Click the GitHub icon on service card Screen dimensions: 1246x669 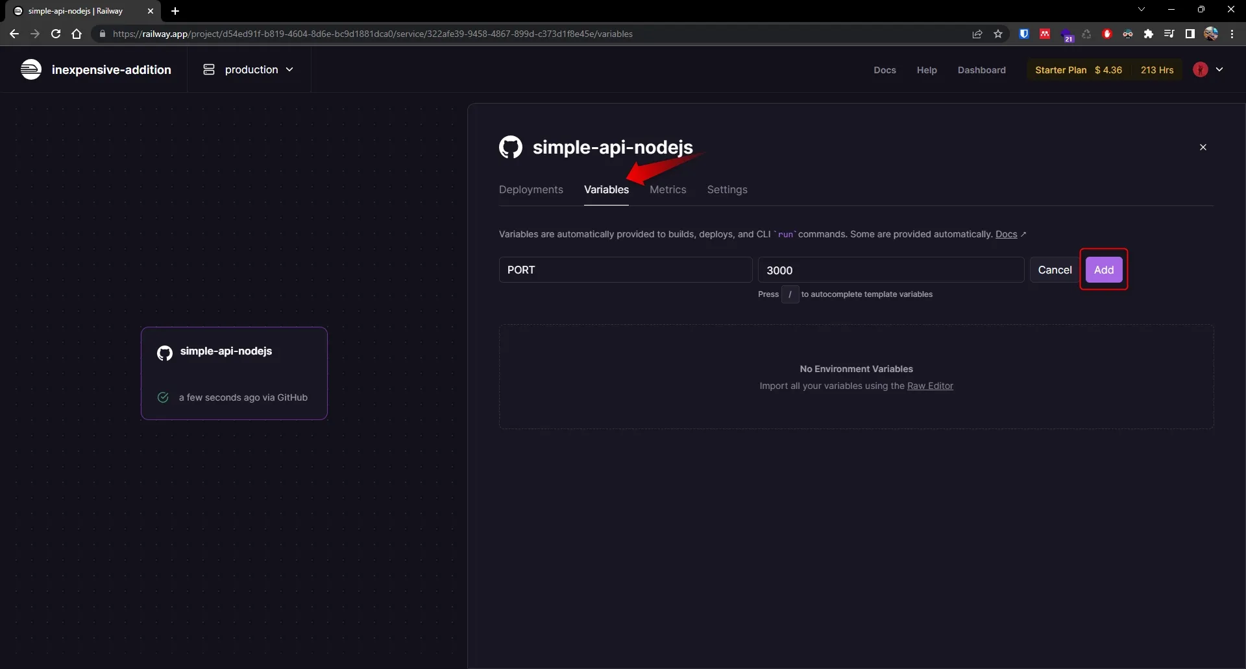pyautogui.click(x=165, y=353)
